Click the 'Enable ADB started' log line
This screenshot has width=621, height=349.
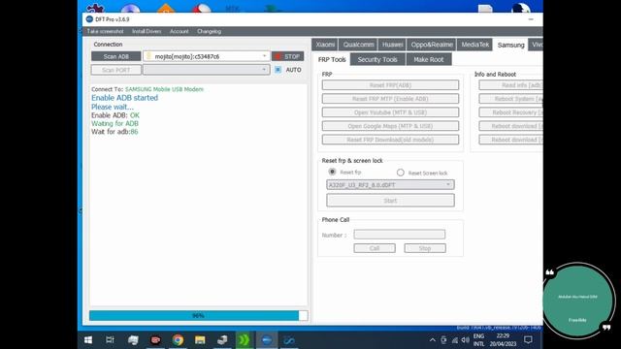pyautogui.click(x=124, y=98)
